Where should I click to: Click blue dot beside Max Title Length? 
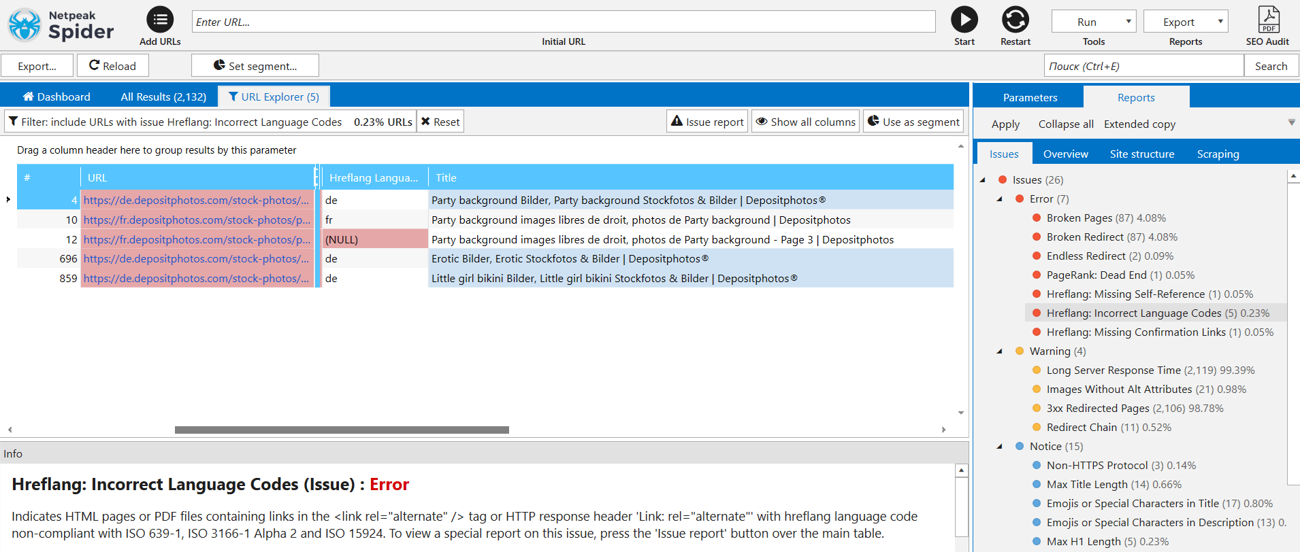1037,485
